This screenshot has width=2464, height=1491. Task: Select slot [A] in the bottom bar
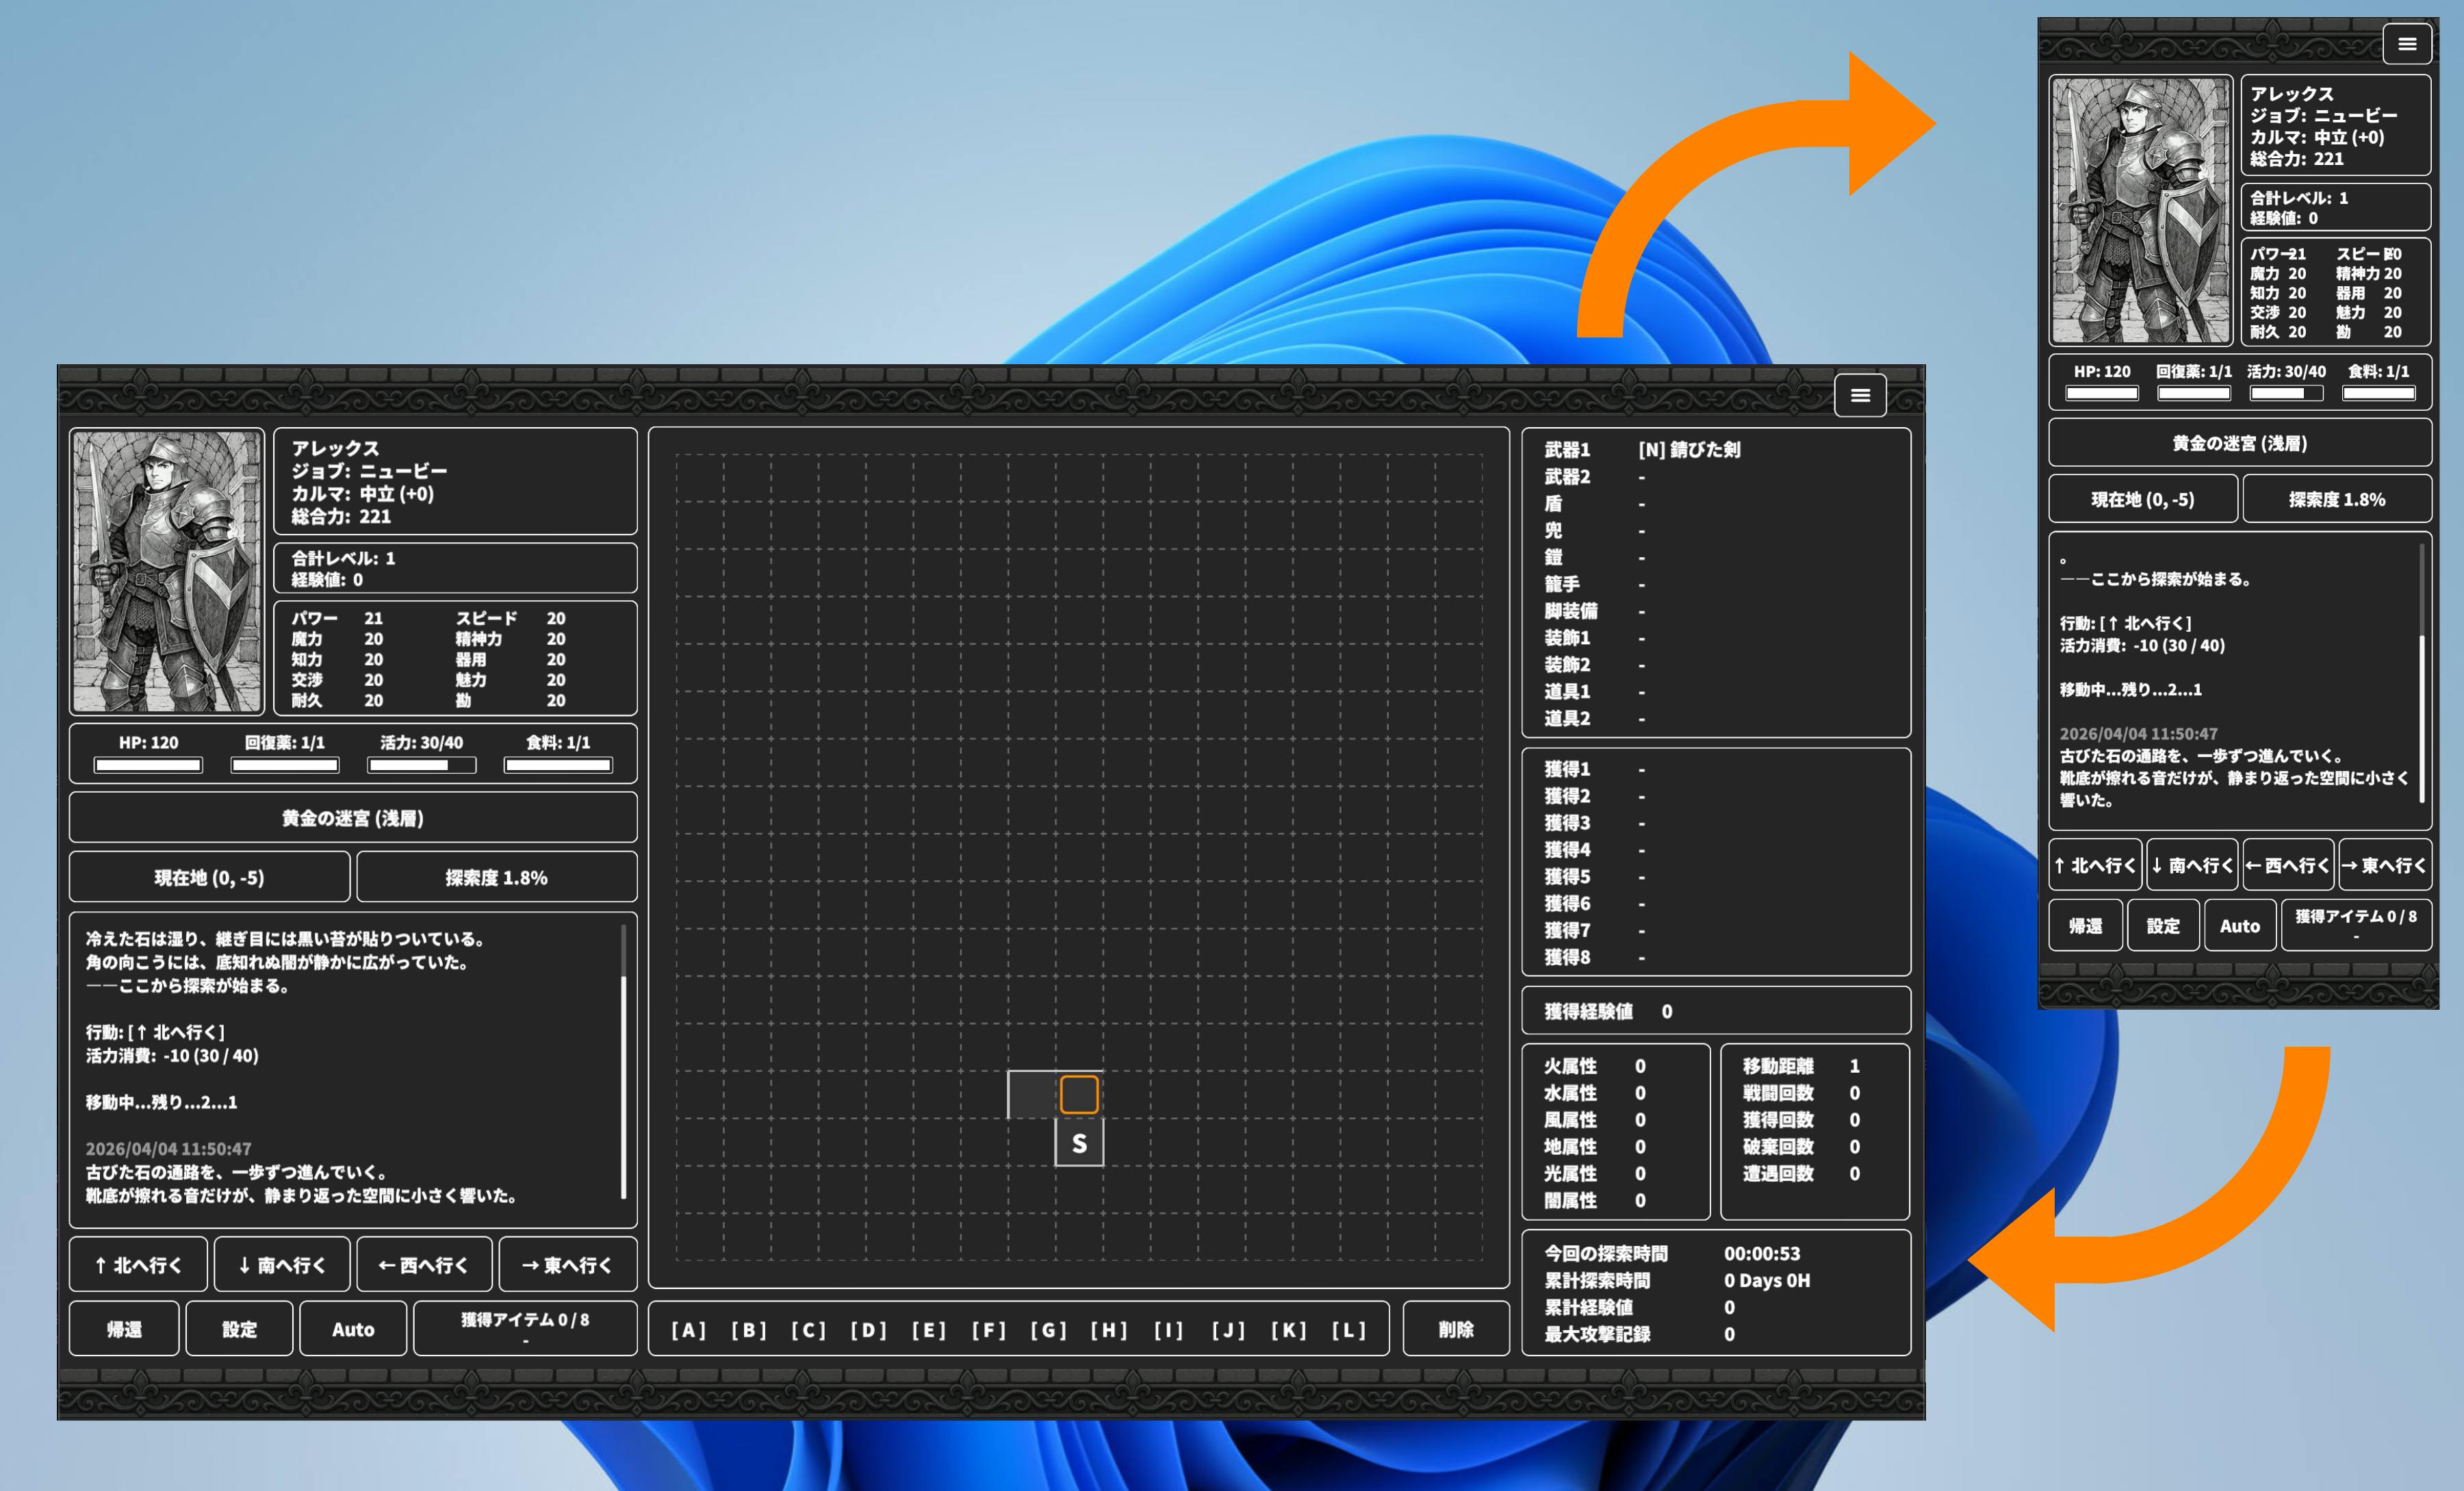[688, 1329]
